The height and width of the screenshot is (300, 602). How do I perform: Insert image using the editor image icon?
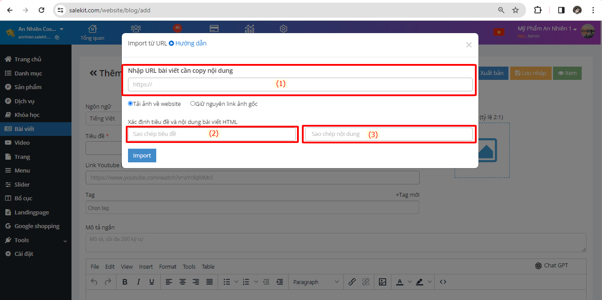point(382,282)
